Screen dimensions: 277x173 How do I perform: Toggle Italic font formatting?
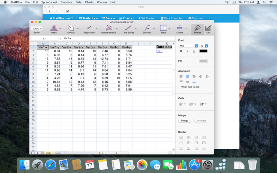pos(187,51)
